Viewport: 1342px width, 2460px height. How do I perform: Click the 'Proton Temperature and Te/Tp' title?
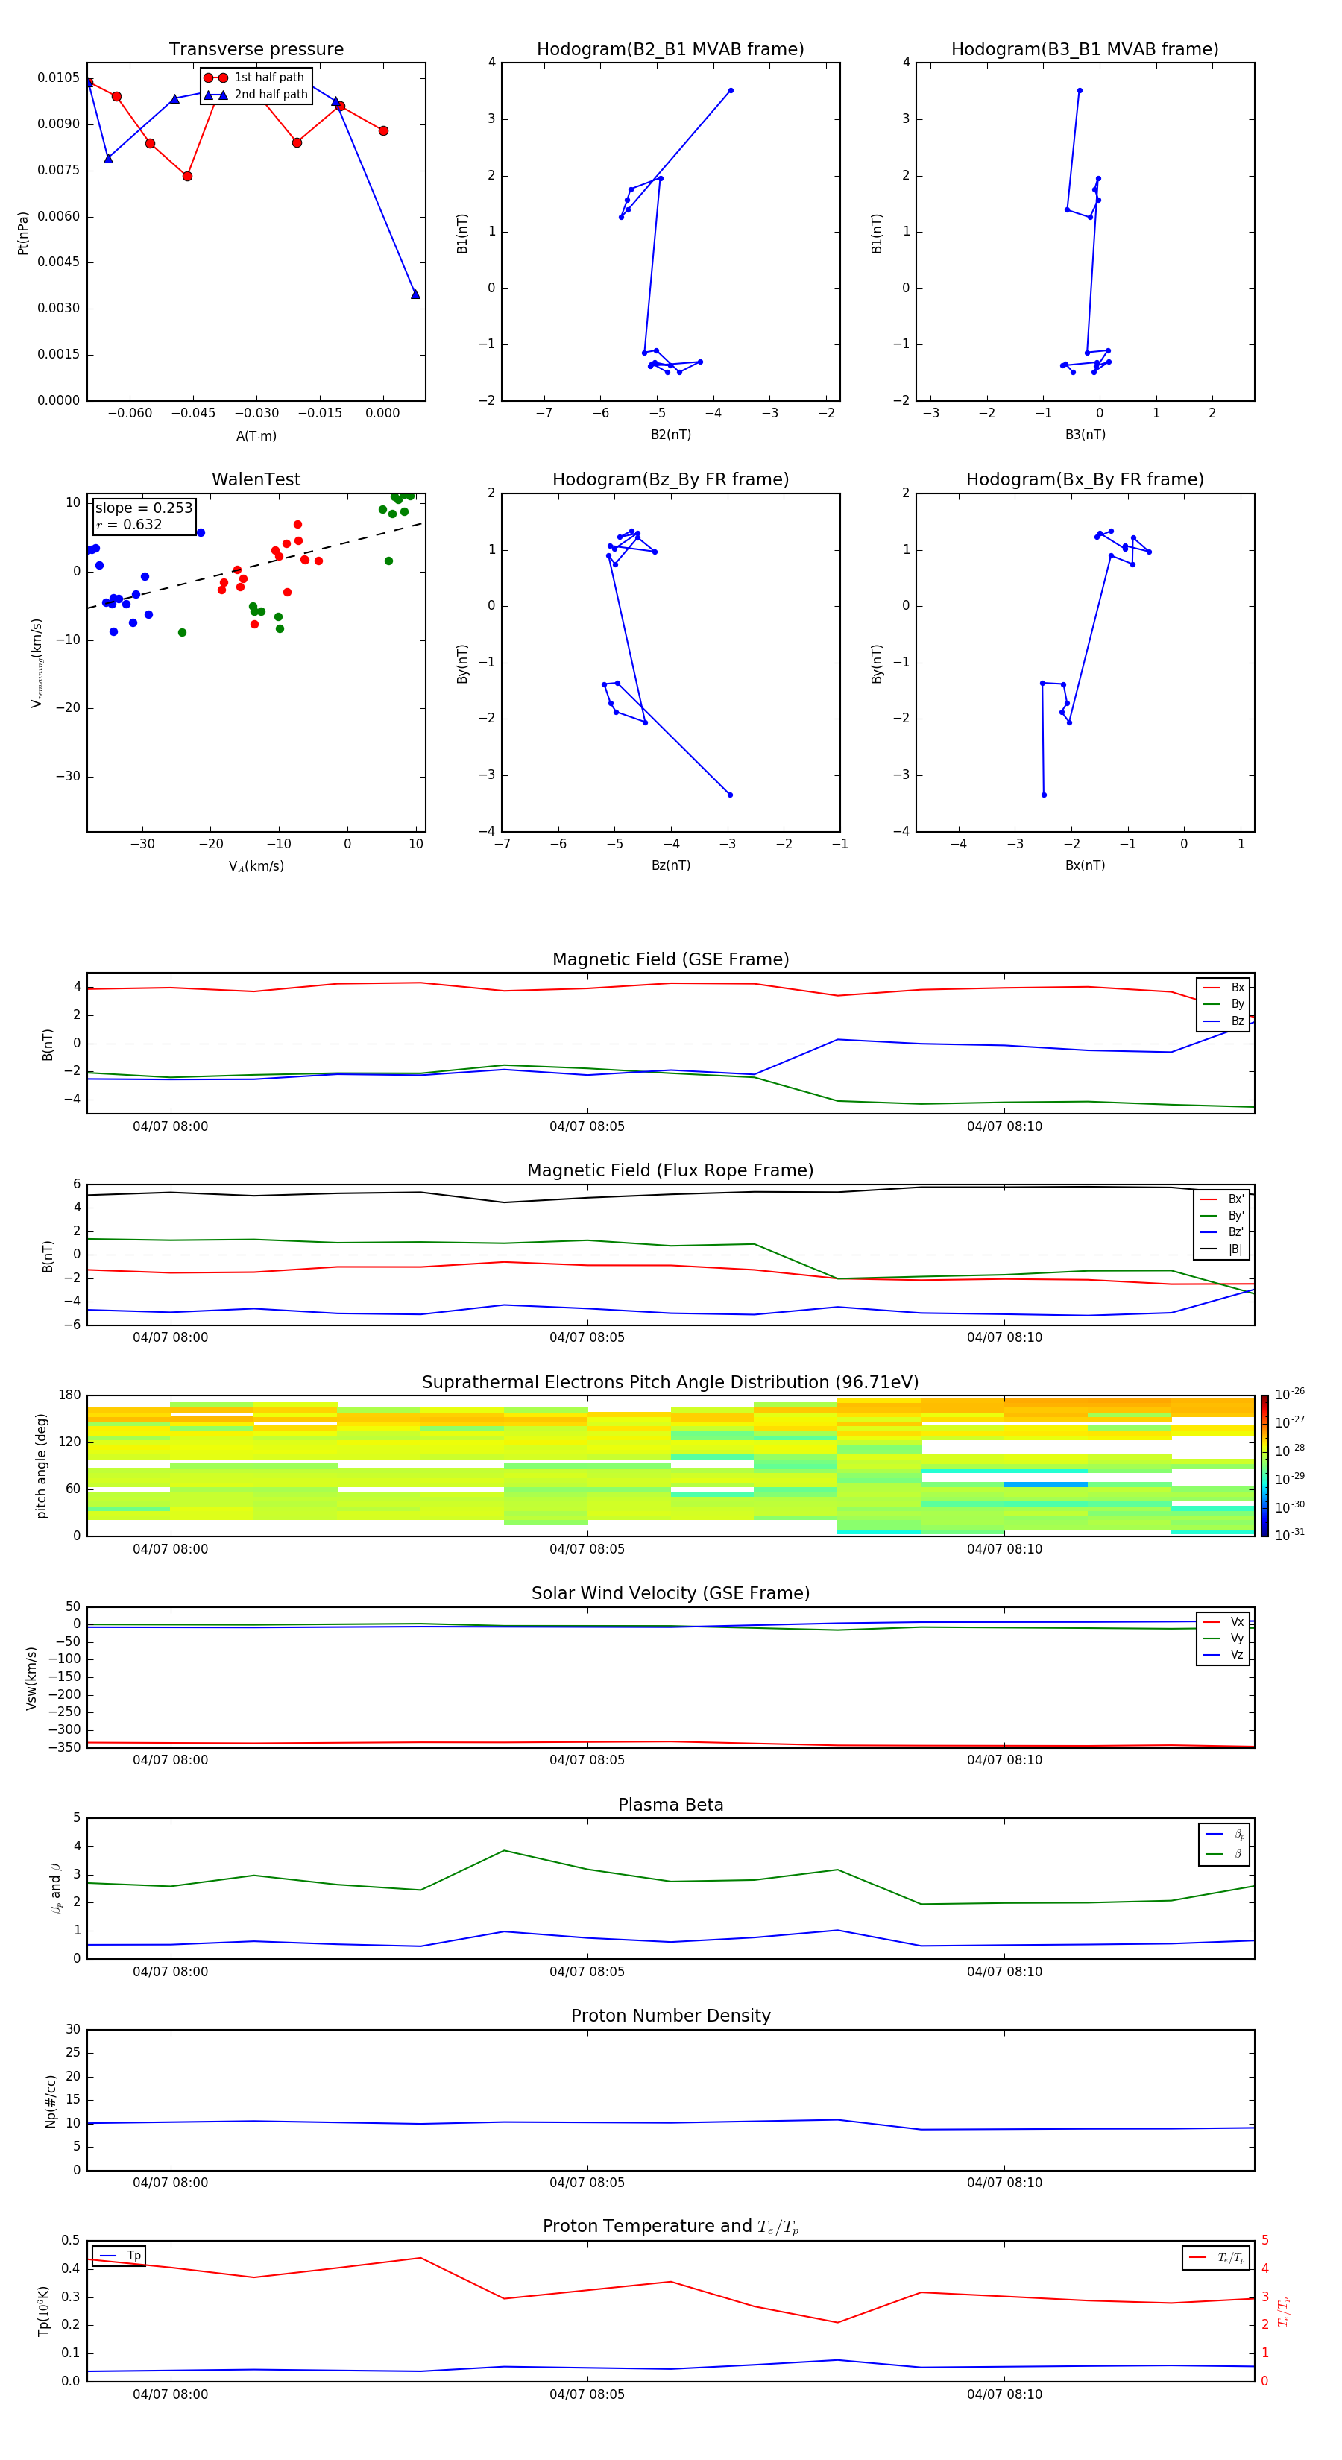[670, 2226]
